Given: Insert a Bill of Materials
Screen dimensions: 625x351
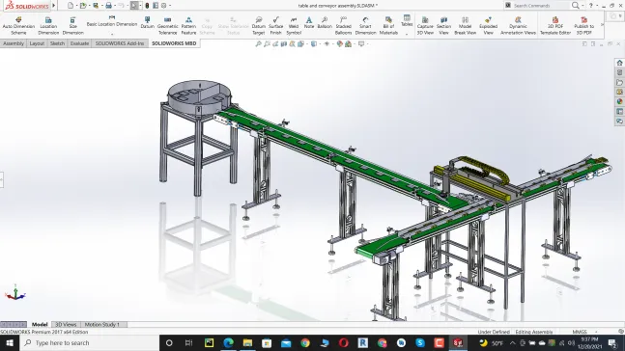Looking at the screenshot, I should (x=388, y=26).
